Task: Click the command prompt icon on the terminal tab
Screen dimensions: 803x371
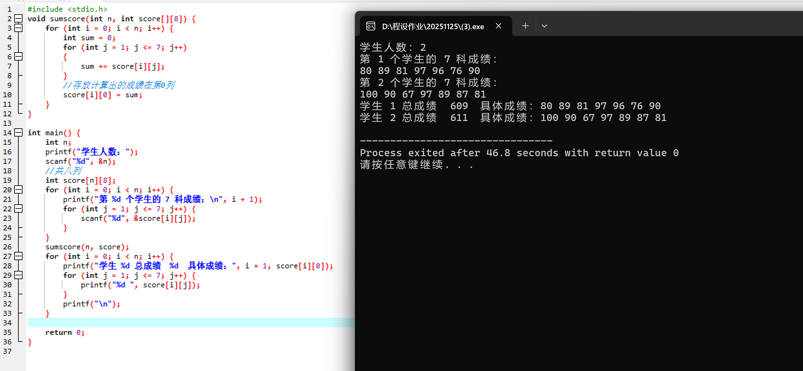Action: point(370,26)
